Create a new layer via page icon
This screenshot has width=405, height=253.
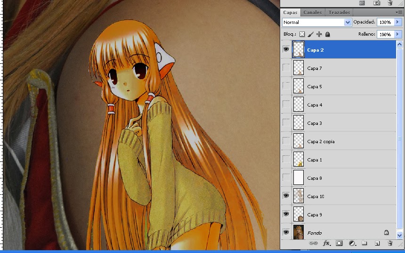377,243
